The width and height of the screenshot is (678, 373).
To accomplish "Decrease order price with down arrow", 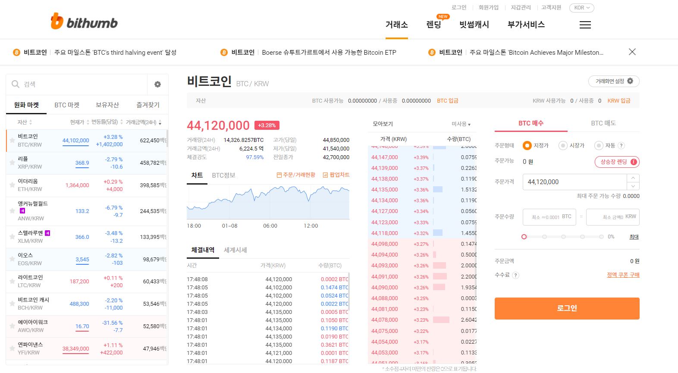I will [633, 186].
